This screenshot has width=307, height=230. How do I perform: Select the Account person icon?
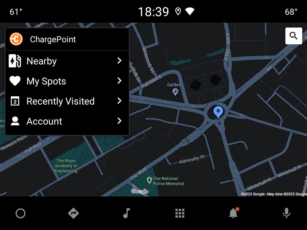[x=15, y=121]
